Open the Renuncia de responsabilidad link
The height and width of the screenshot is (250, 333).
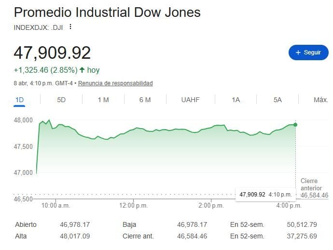coord(115,83)
